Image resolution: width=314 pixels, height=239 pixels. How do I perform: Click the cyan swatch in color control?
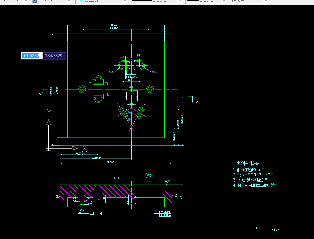click(82, 1)
